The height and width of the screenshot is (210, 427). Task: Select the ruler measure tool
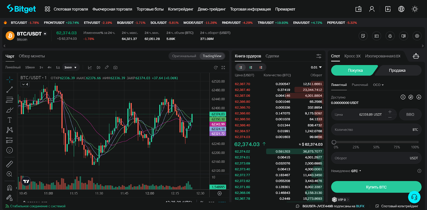(x=10, y=164)
